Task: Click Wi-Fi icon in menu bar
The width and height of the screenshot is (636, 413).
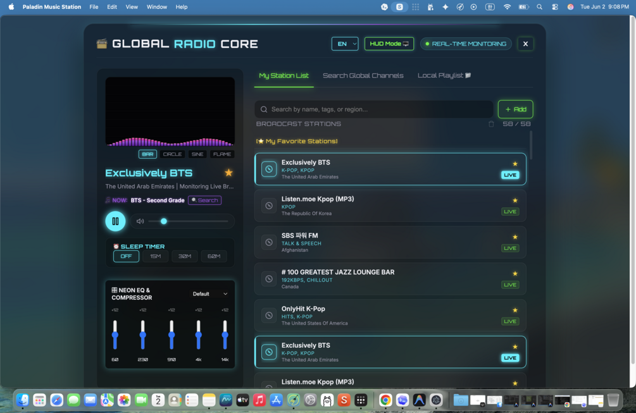Action: pyautogui.click(x=507, y=7)
